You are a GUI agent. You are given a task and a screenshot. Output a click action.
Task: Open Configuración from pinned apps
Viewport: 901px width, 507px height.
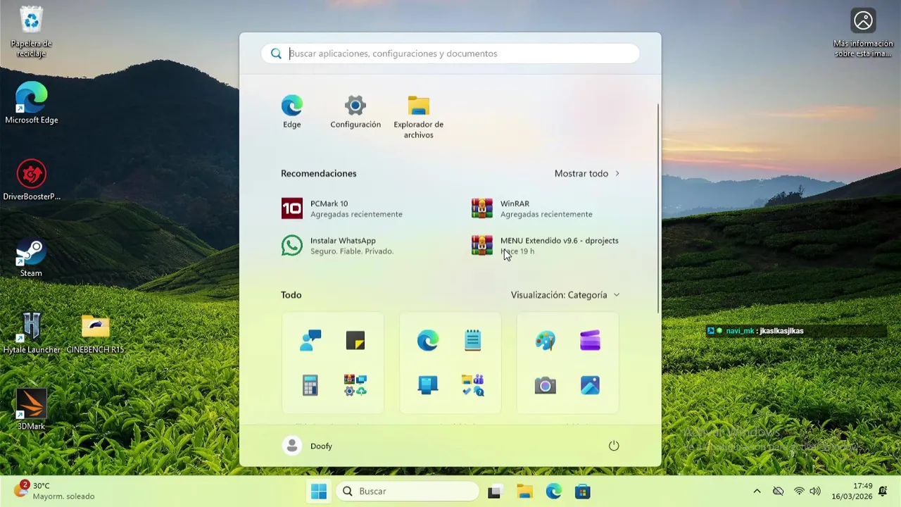[355, 113]
